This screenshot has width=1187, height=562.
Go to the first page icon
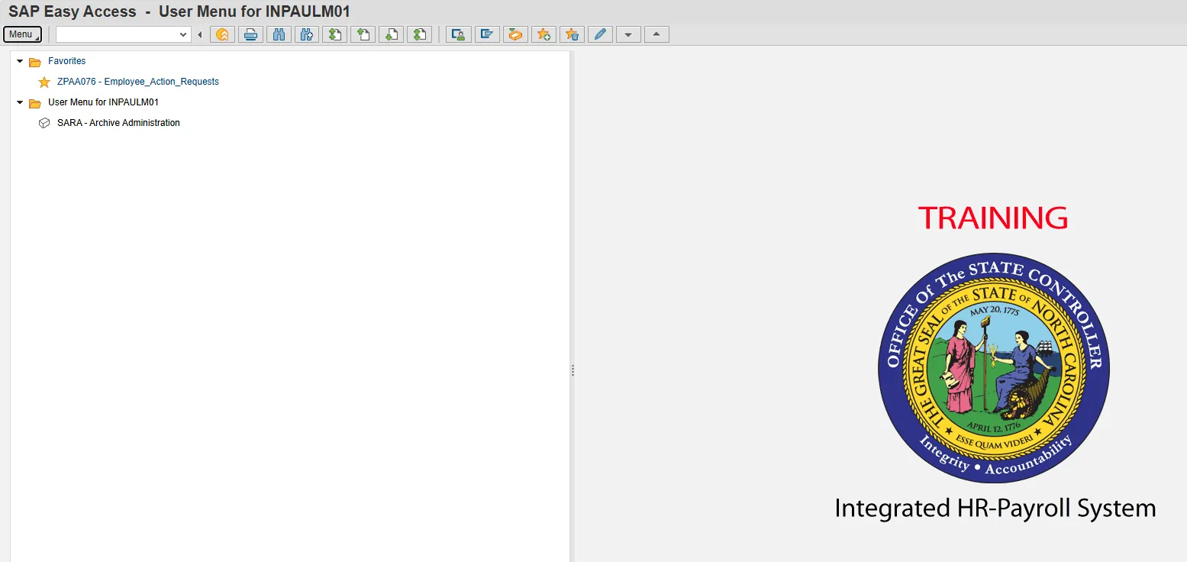334,34
